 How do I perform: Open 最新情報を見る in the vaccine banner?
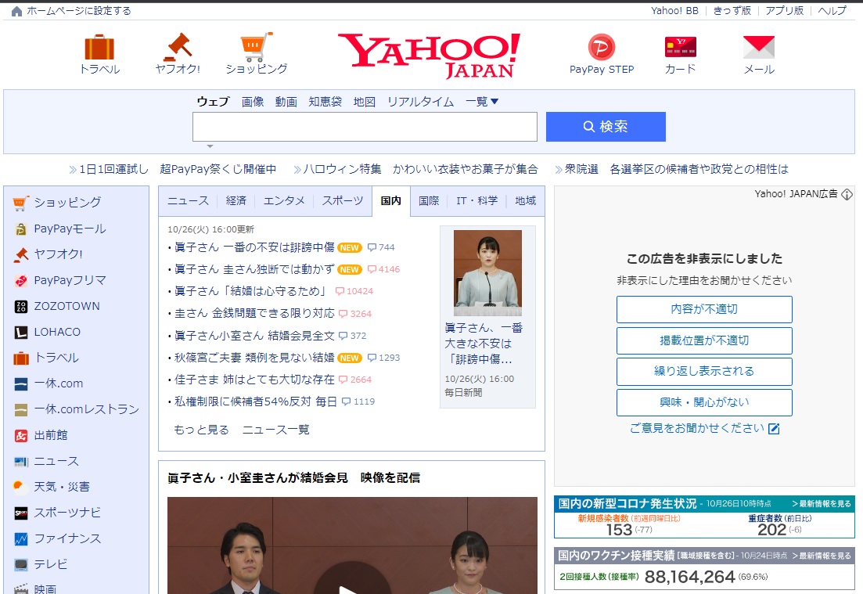tap(822, 556)
